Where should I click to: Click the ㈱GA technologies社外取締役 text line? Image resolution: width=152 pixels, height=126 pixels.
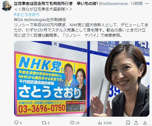click(40, 20)
